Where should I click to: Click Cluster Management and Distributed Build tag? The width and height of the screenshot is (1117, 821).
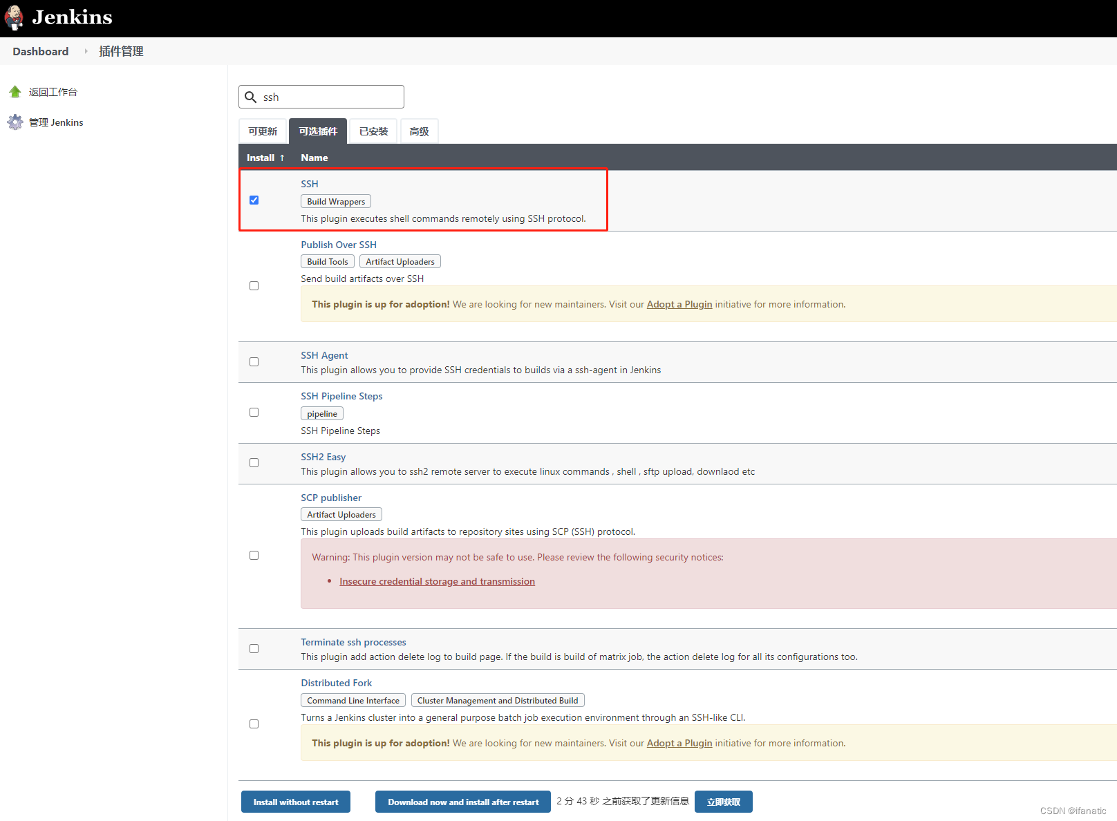(498, 700)
